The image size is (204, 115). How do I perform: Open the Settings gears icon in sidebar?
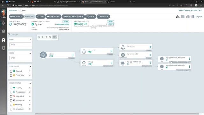pos(4,31)
